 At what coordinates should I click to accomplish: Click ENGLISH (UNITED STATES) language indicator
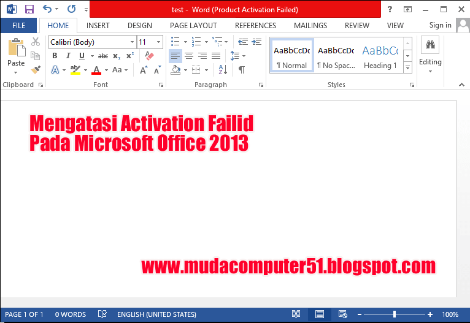156,314
